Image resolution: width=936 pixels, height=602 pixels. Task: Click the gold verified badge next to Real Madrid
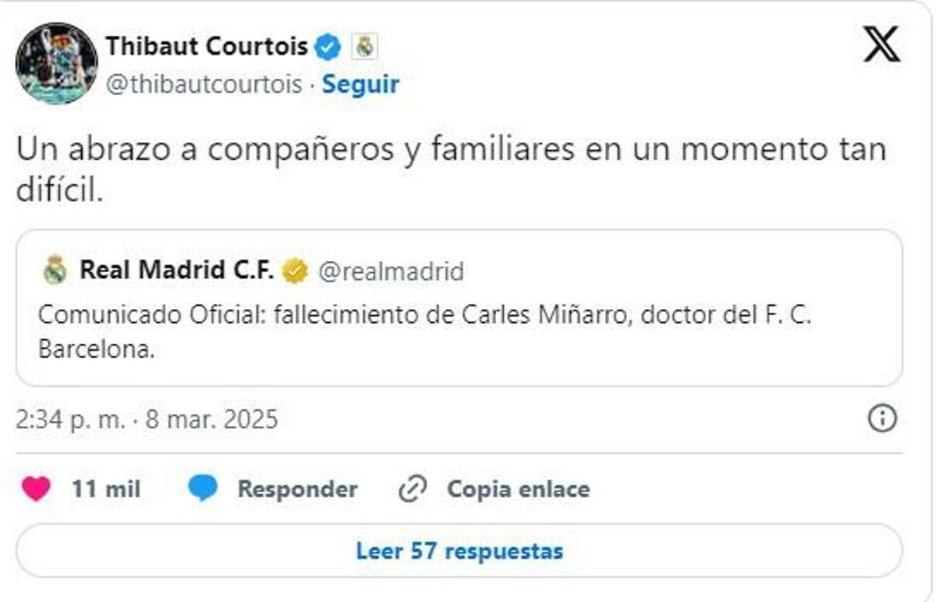(x=295, y=268)
